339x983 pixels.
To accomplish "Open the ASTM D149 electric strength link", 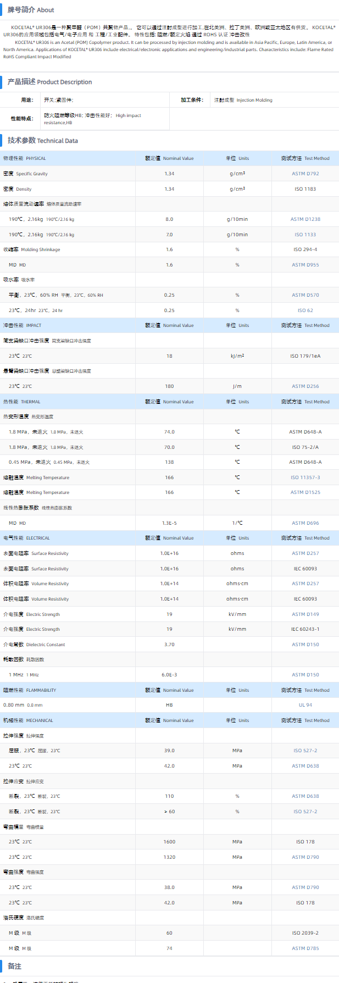I will (x=305, y=614).
